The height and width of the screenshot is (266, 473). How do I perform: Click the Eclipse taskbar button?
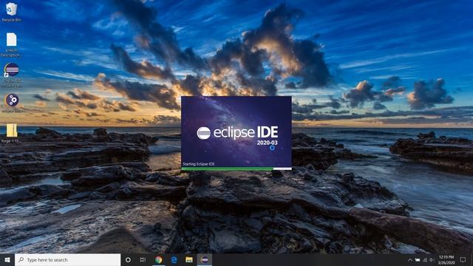pyautogui.click(x=205, y=260)
